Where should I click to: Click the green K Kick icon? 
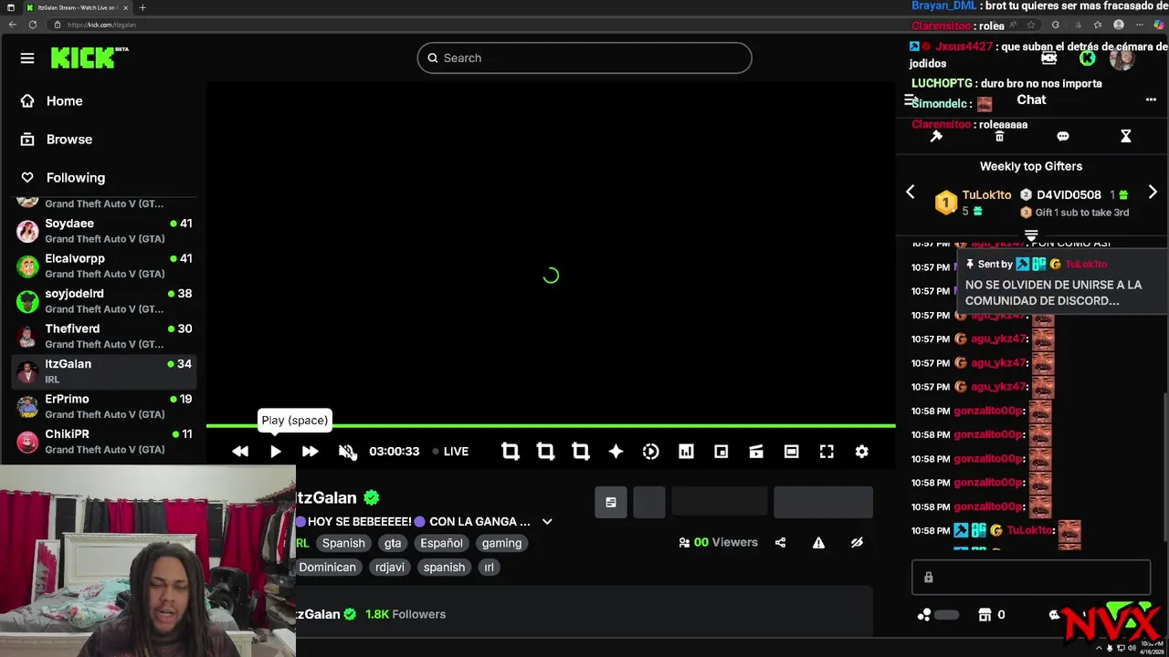pos(1087,58)
